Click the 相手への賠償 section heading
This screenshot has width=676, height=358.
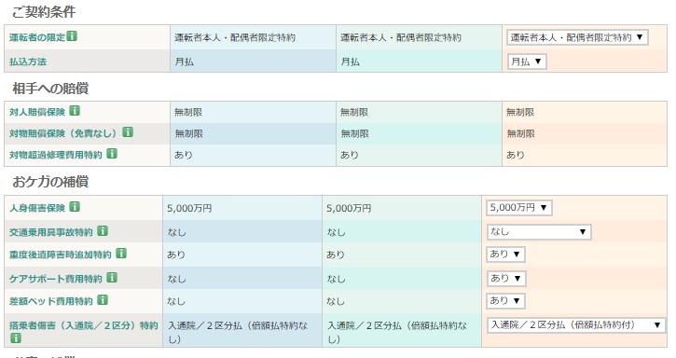tap(50, 88)
